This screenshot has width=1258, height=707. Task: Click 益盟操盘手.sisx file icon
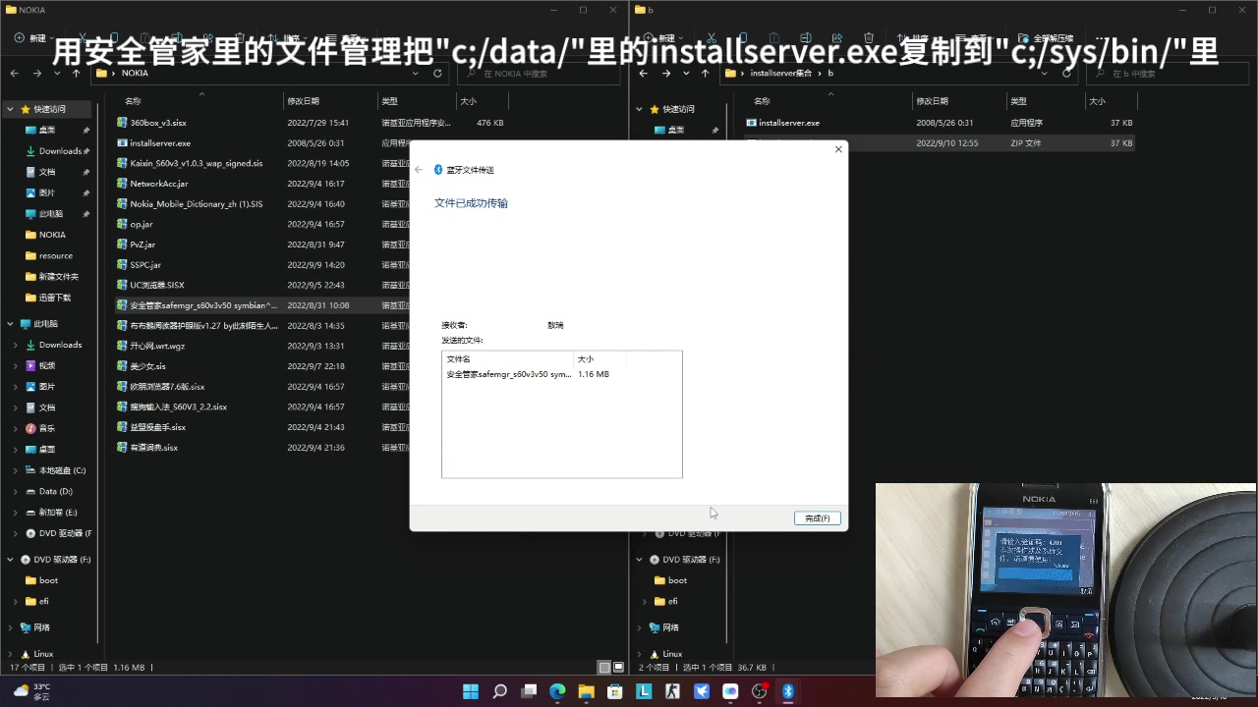click(122, 427)
